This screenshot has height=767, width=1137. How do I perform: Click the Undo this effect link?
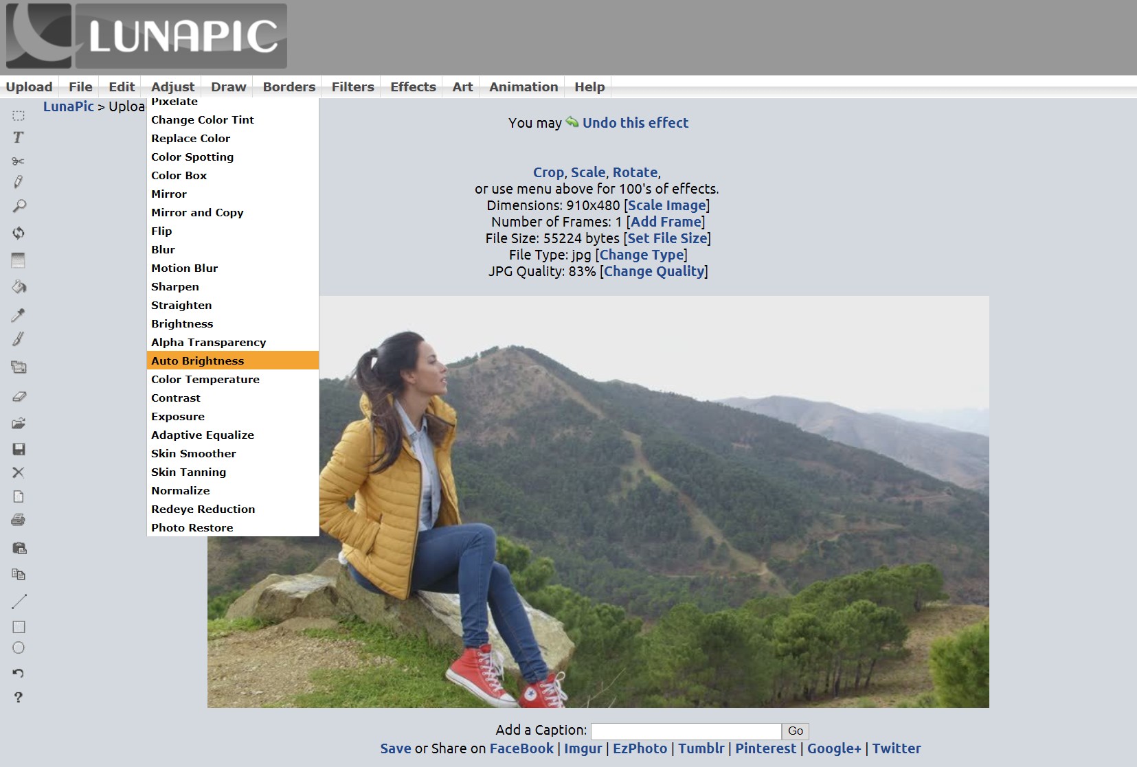(x=635, y=123)
